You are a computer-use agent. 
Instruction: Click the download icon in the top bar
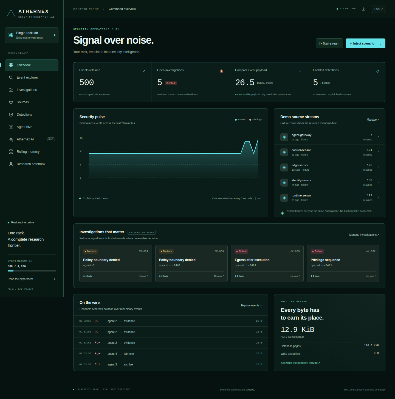coord(364,9)
